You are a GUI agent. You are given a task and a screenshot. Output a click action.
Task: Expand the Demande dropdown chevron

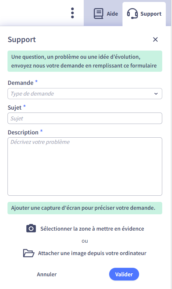point(156,94)
